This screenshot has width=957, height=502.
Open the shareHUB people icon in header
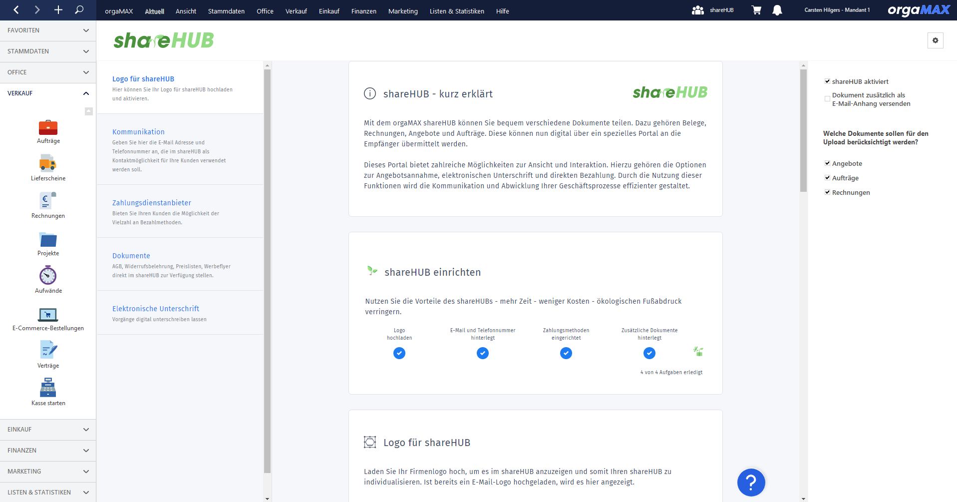[698, 10]
